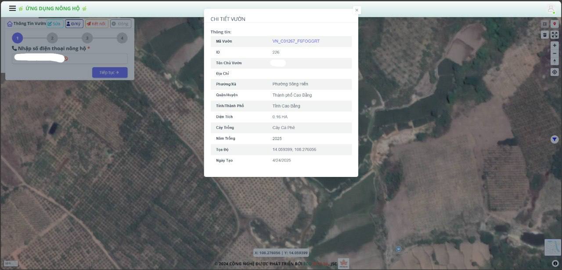The image size is (562, 270).
Task: Select the draw polygon tool
Action: (x=545, y=24)
